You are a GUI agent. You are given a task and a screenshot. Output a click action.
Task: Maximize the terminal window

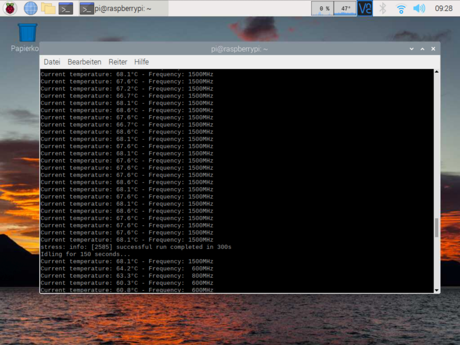tap(422, 49)
